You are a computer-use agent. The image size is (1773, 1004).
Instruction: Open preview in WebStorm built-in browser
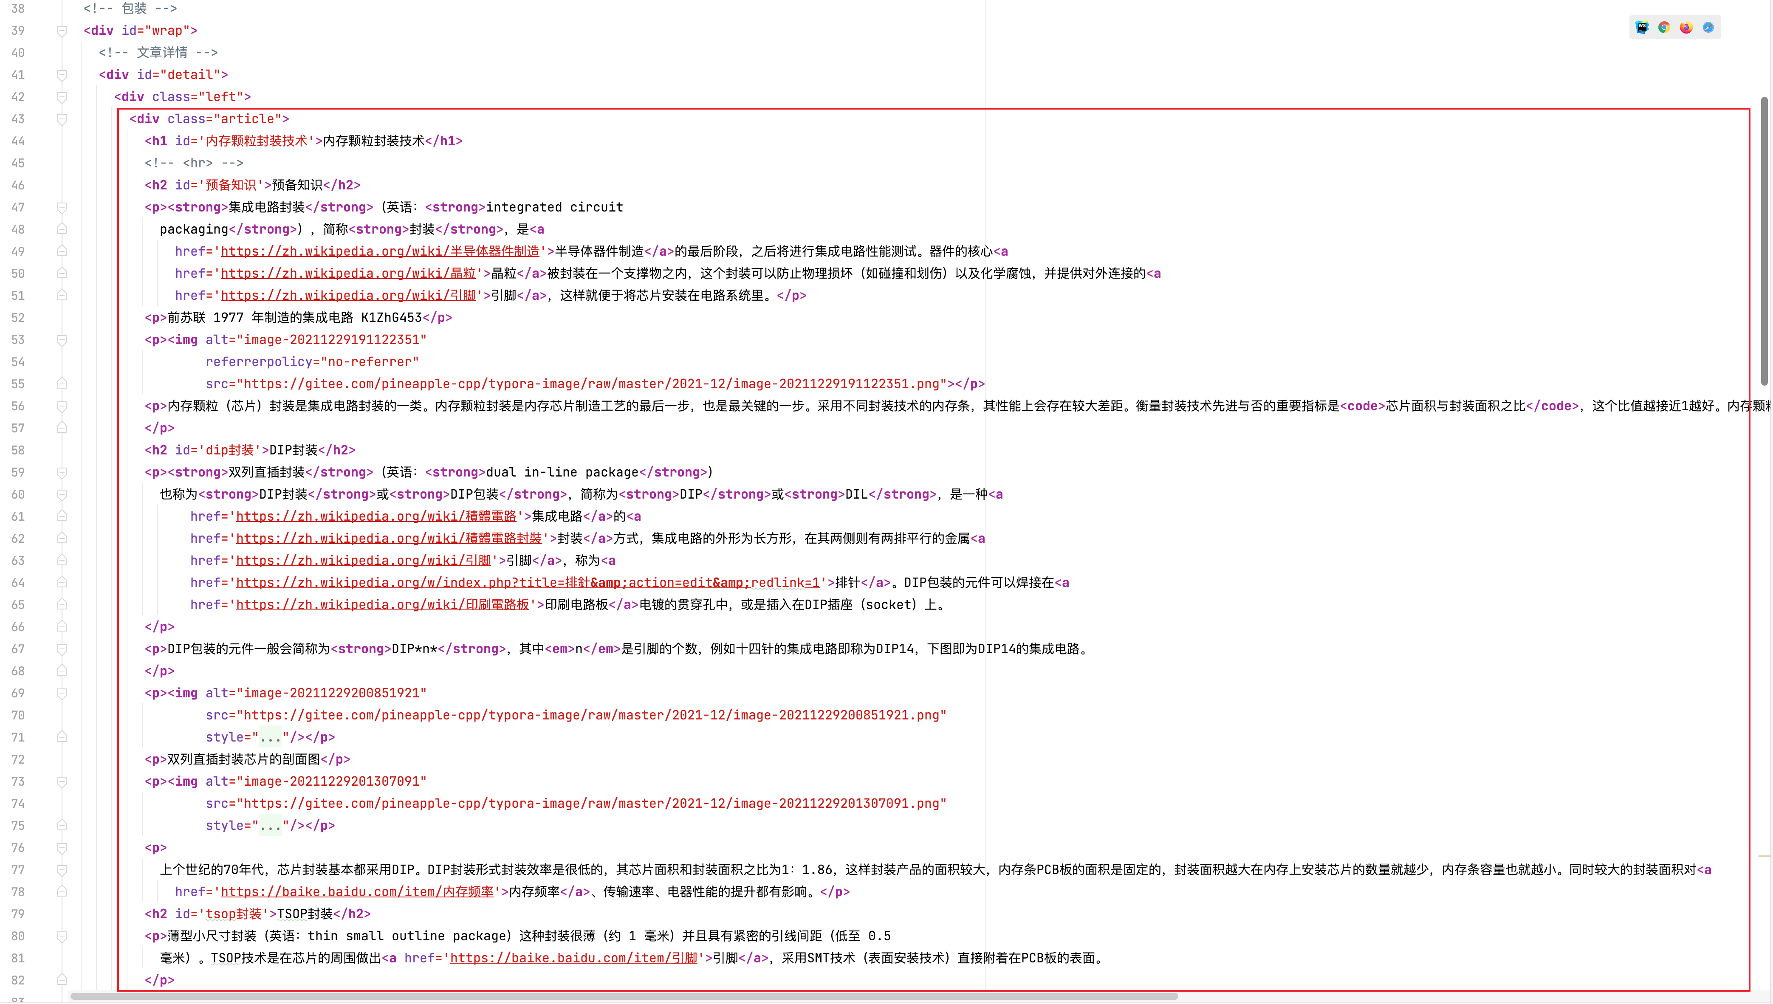point(1642,28)
